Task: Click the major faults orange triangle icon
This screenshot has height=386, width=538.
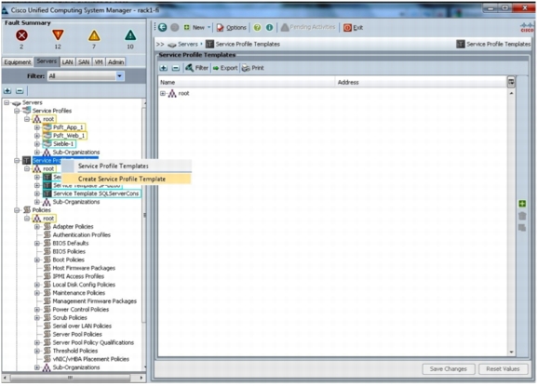Action: (x=58, y=35)
